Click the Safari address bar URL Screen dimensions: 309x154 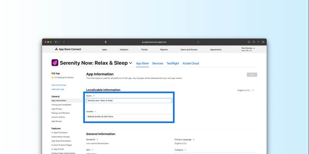click(x=154, y=42)
